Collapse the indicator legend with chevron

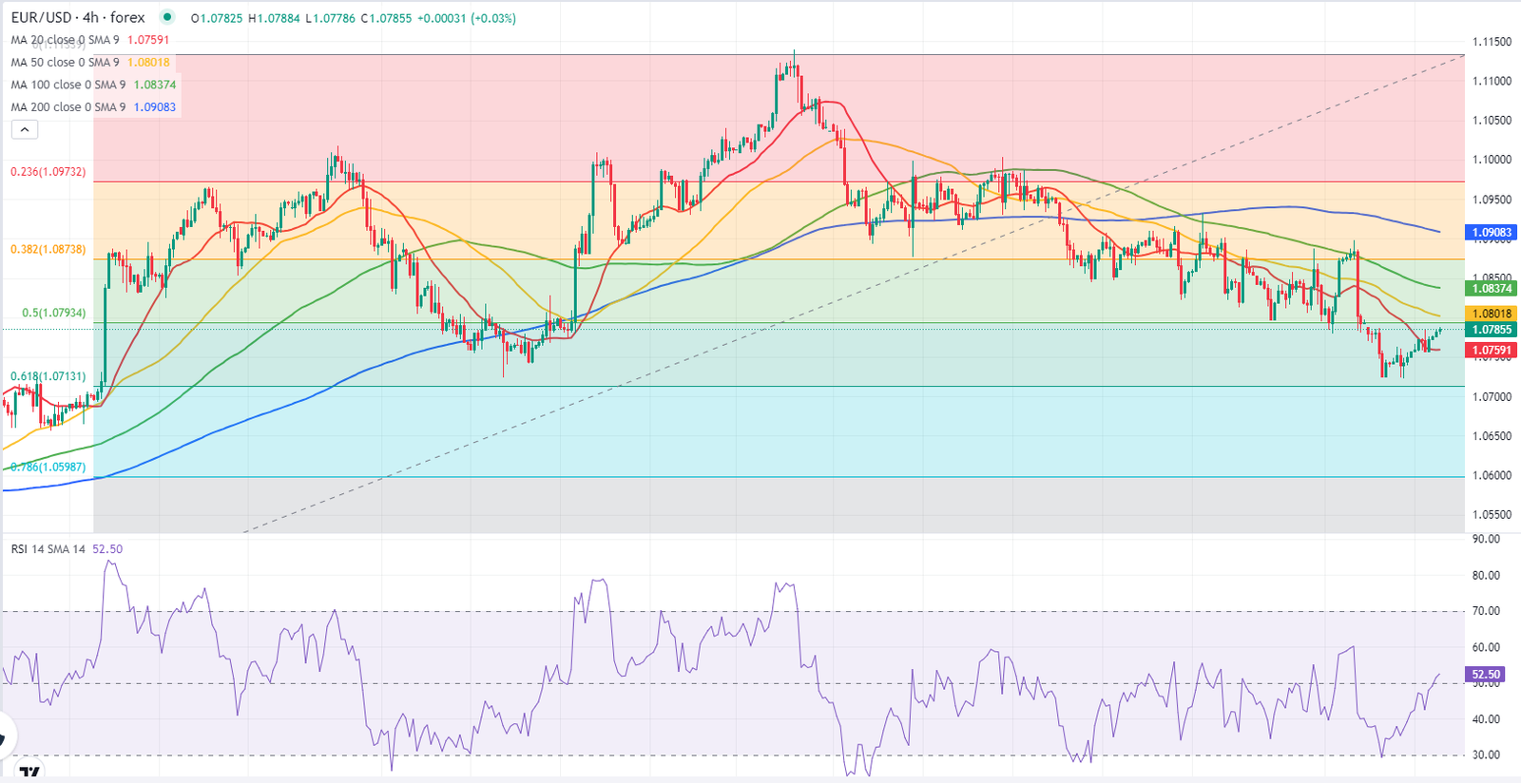25,130
